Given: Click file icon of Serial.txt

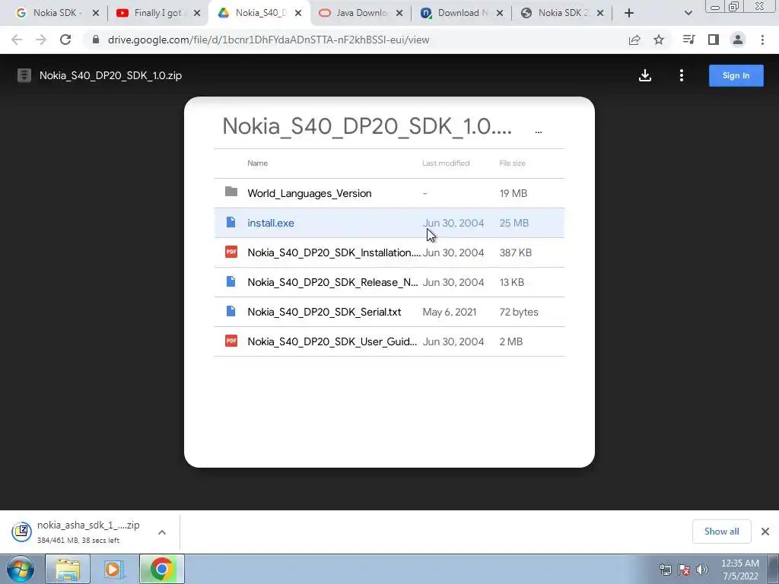Looking at the screenshot, I should pyautogui.click(x=231, y=311).
